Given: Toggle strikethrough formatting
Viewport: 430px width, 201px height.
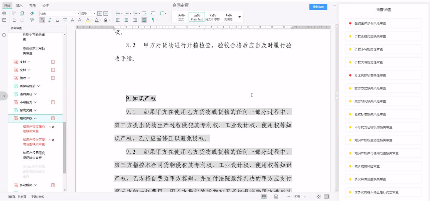Looking at the screenshot, I should [65, 20].
